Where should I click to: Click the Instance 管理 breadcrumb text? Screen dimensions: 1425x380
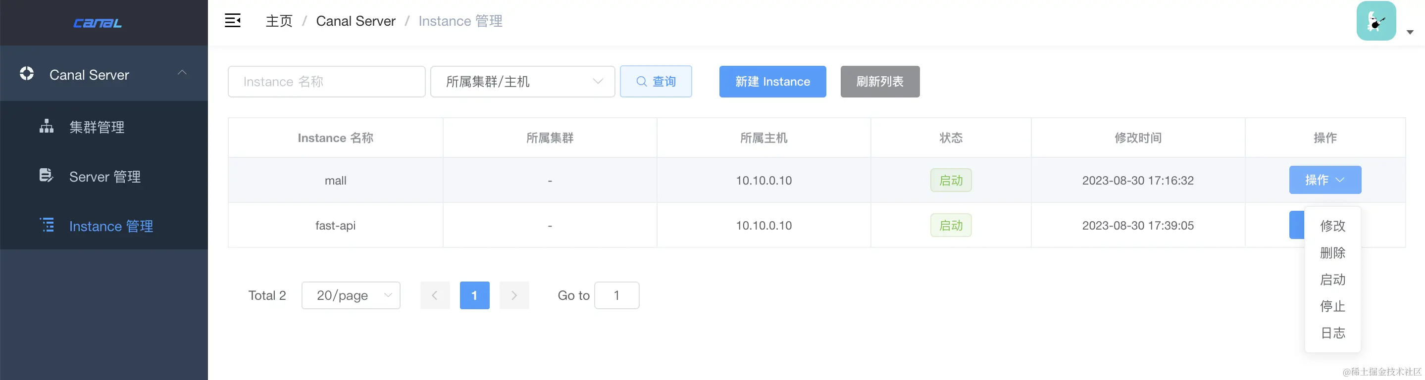tap(460, 21)
